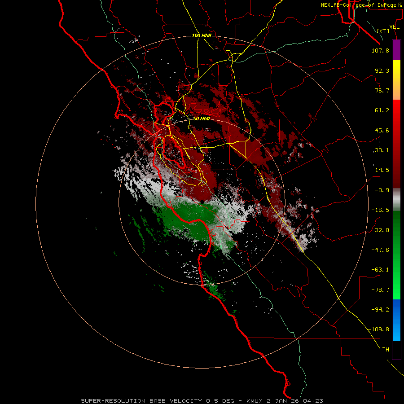Screen dimensions: 404x404
Task: Select the 76.7 scale value
Action: click(382, 90)
